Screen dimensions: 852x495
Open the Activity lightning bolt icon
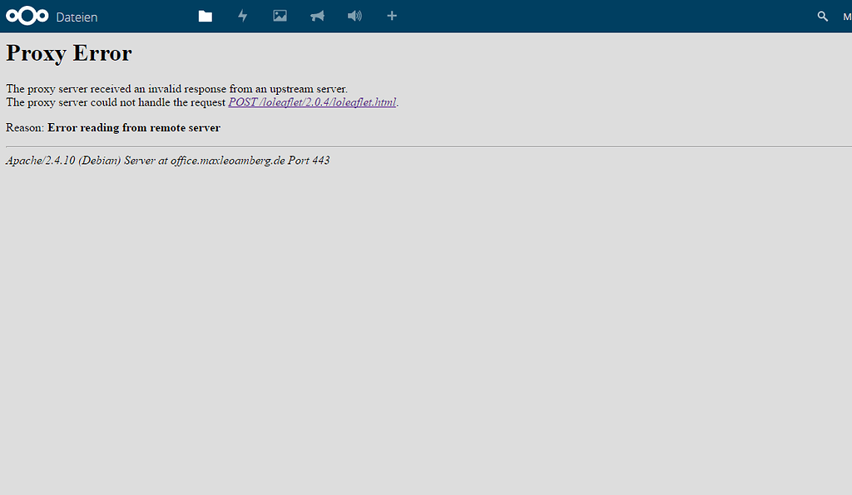(x=243, y=17)
